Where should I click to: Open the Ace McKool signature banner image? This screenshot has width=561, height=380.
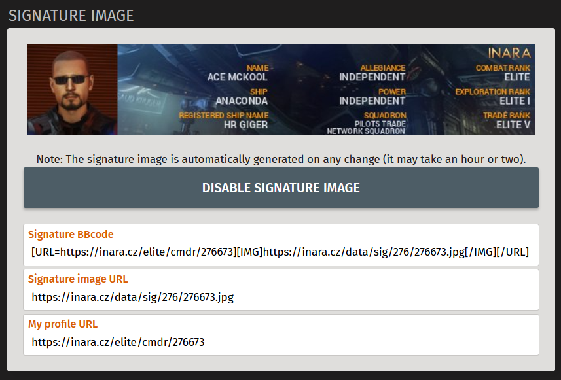281,90
